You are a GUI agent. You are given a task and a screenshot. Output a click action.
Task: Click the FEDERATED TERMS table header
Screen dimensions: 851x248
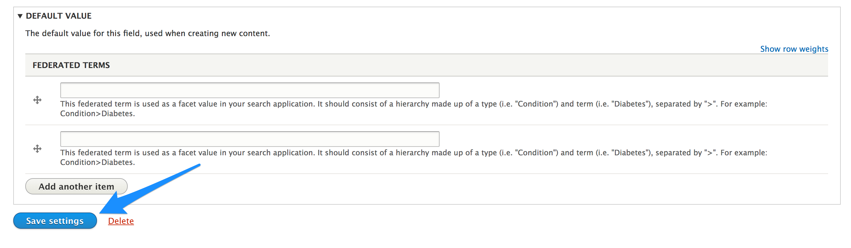pos(71,65)
